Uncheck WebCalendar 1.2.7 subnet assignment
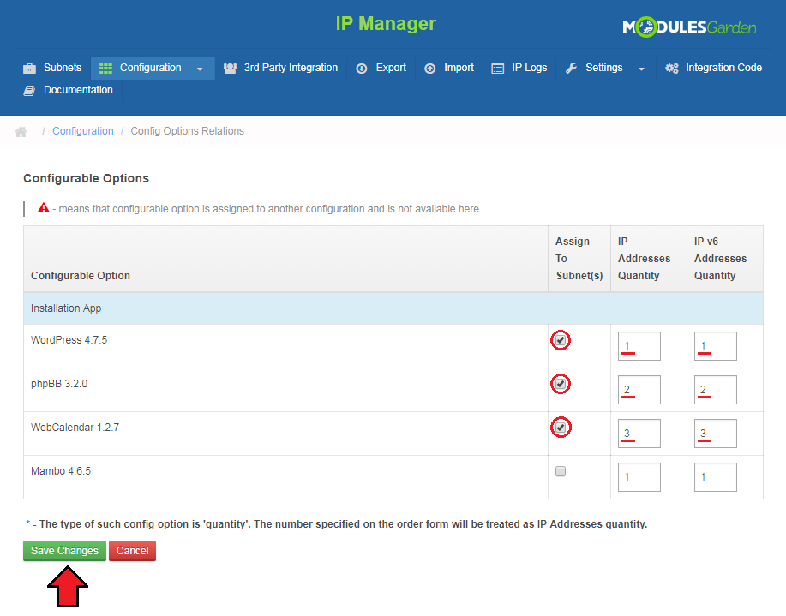This screenshot has height=616, width=786. (561, 428)
